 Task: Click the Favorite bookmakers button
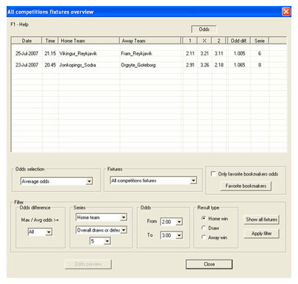click(x=246, y=186)
